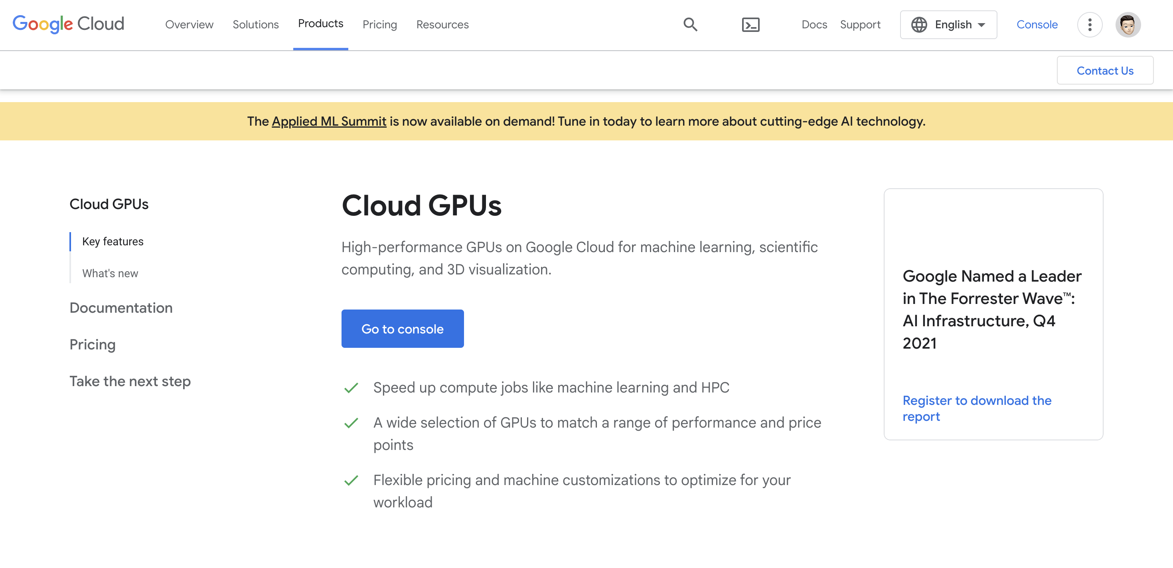Click the terminal/shell icon

coord(750,23)
